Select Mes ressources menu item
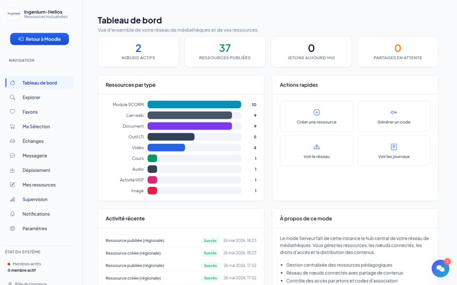This screenshot has width=457, height=285. coord(39,185)
